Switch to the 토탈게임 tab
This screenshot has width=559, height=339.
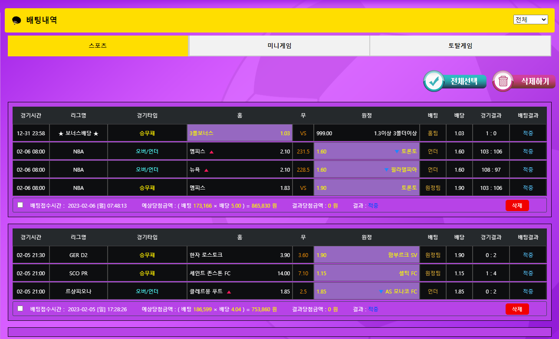click(x=460, y=46)
